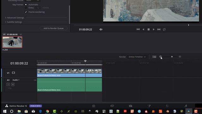Switch to the Media page

[94, 106]
